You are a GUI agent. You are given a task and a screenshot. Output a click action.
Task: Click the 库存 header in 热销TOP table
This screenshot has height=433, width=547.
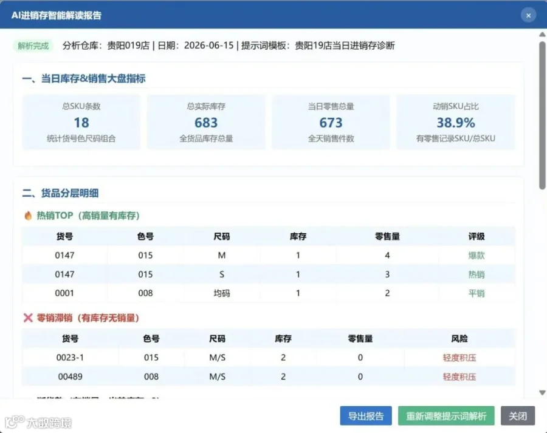[298, 236]
